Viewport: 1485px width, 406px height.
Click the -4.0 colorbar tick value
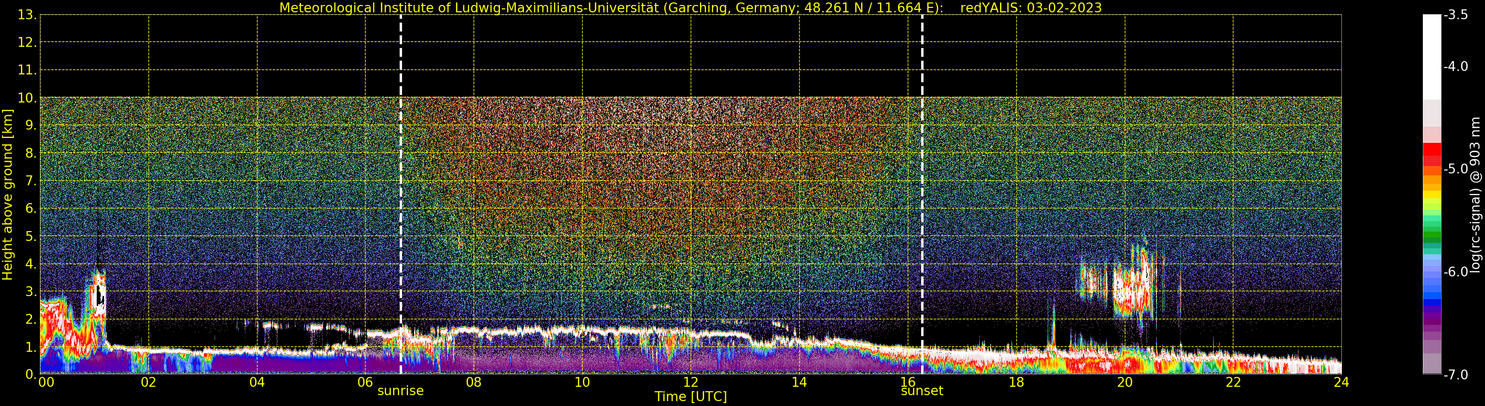(1455, 67)
